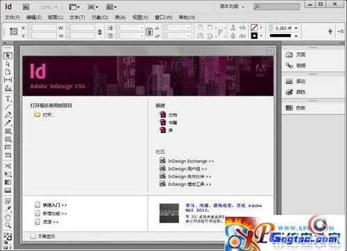
Task: Select the Selection tool (black arrow)
Action: (x=8, y=55)
